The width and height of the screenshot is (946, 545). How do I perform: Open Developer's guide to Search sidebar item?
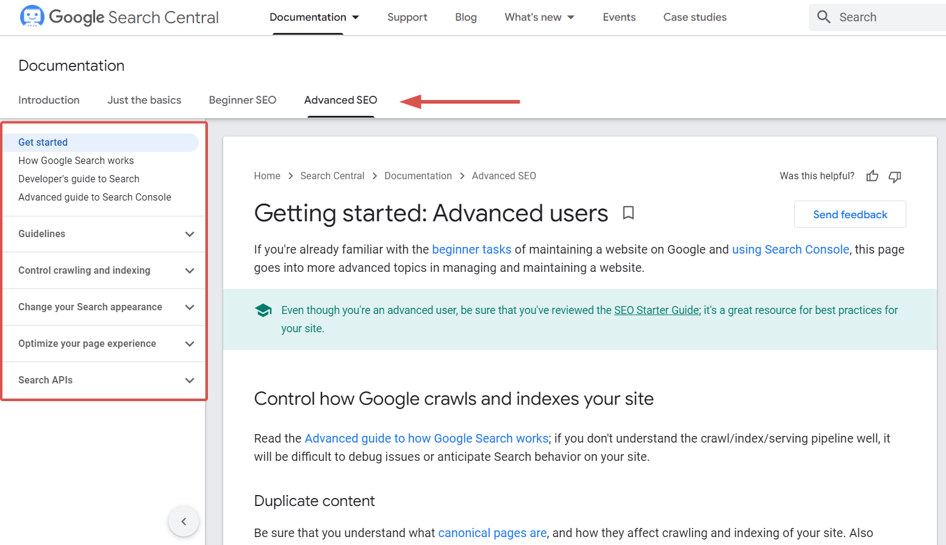pyautogui.click(x=79, y=179)
